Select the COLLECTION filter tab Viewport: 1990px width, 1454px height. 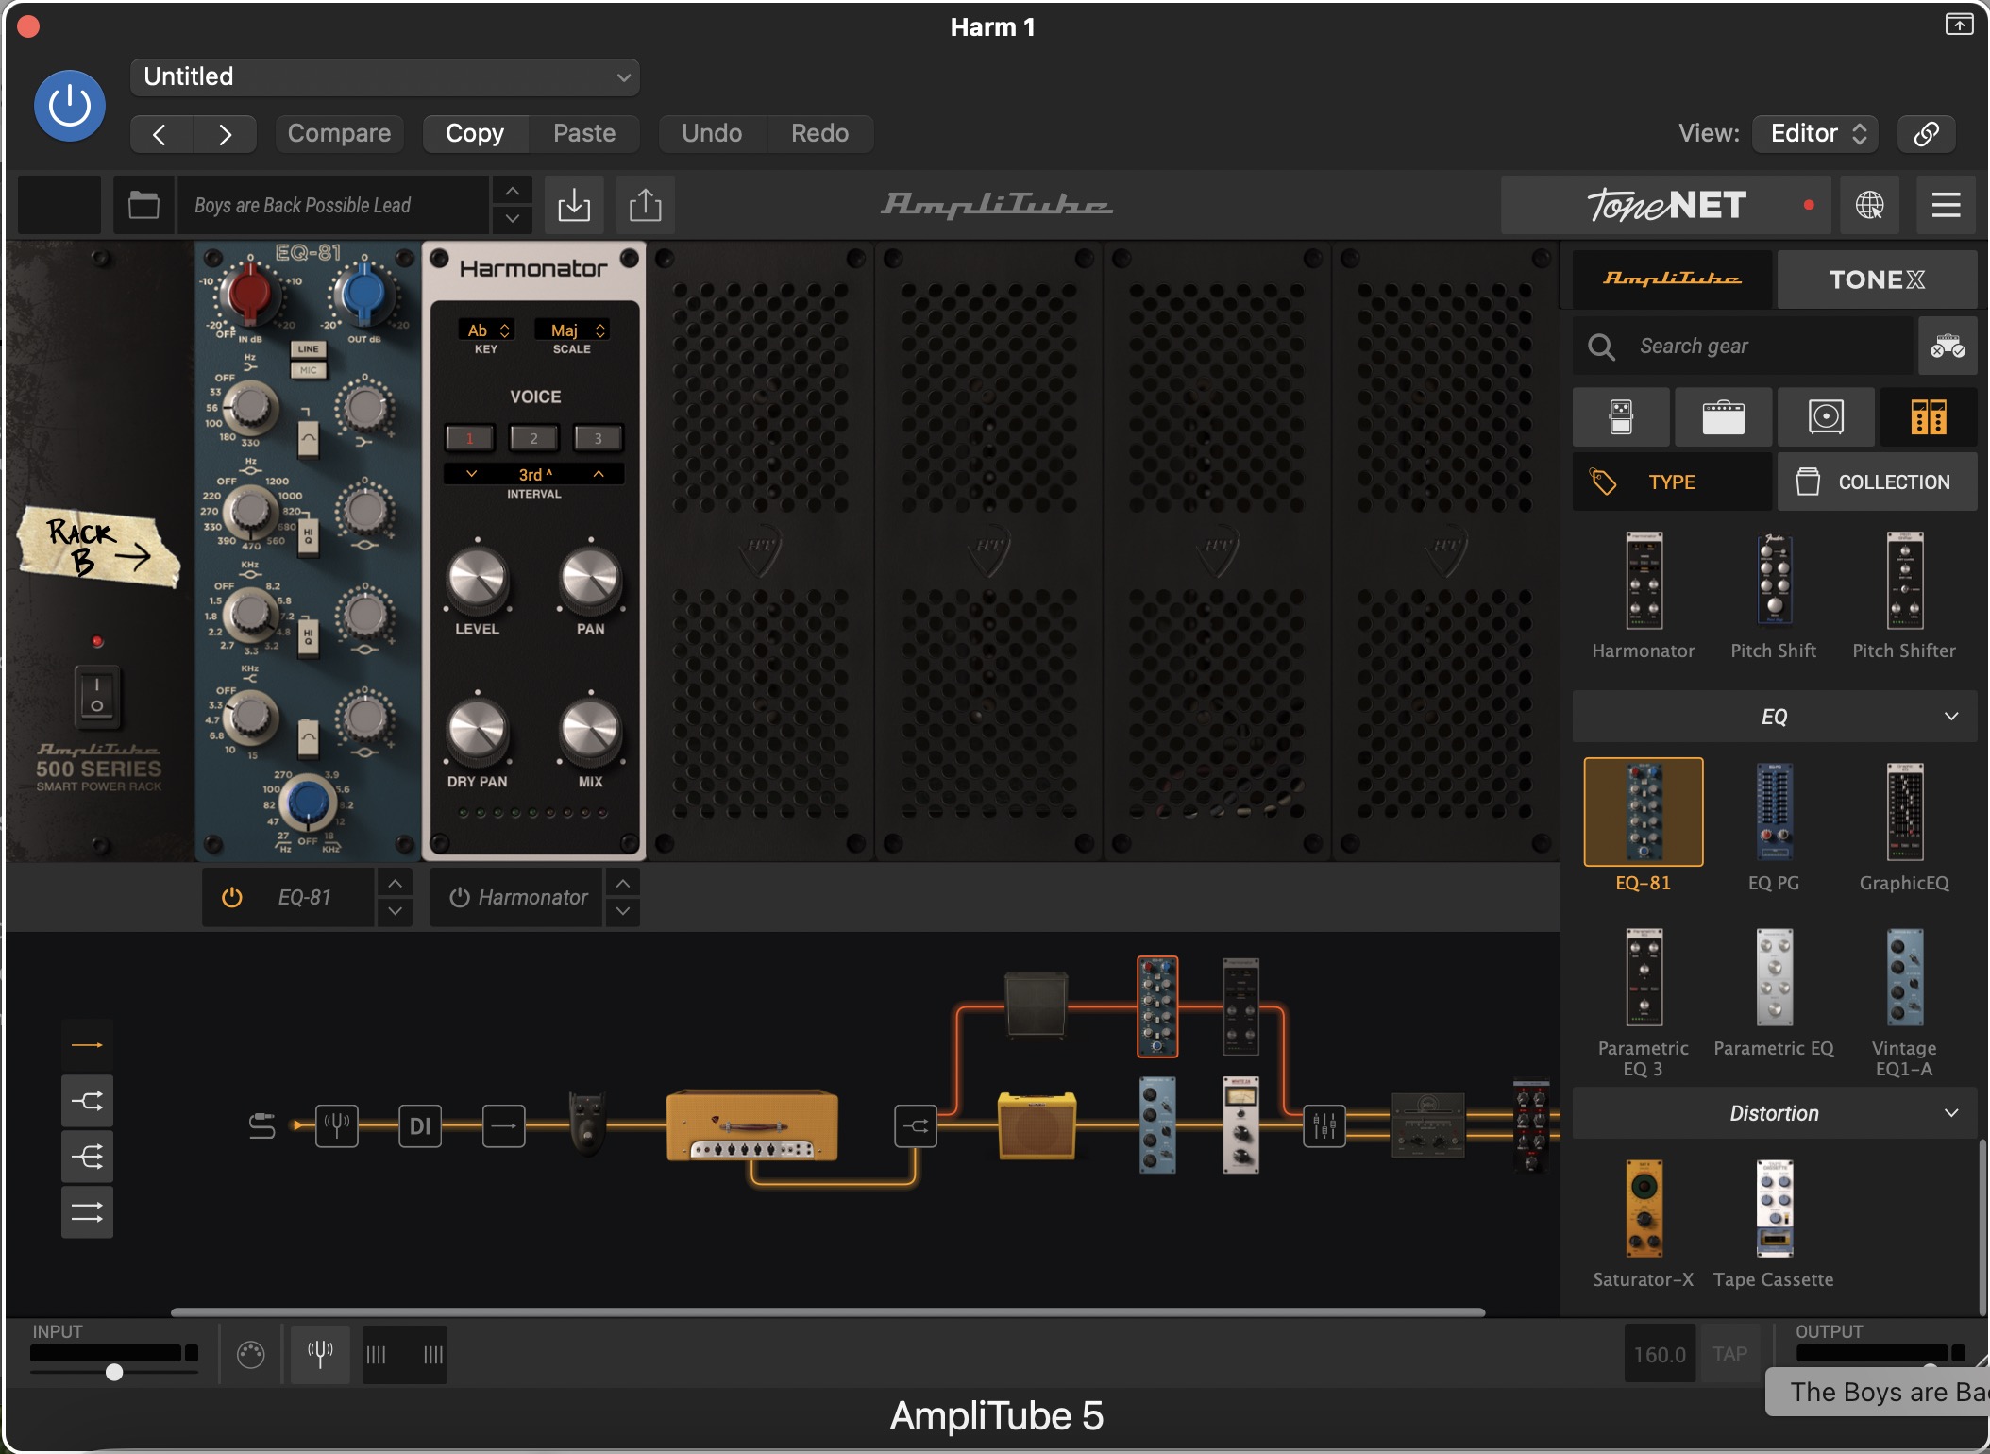pyautogui.click(x=1877, y=482)
